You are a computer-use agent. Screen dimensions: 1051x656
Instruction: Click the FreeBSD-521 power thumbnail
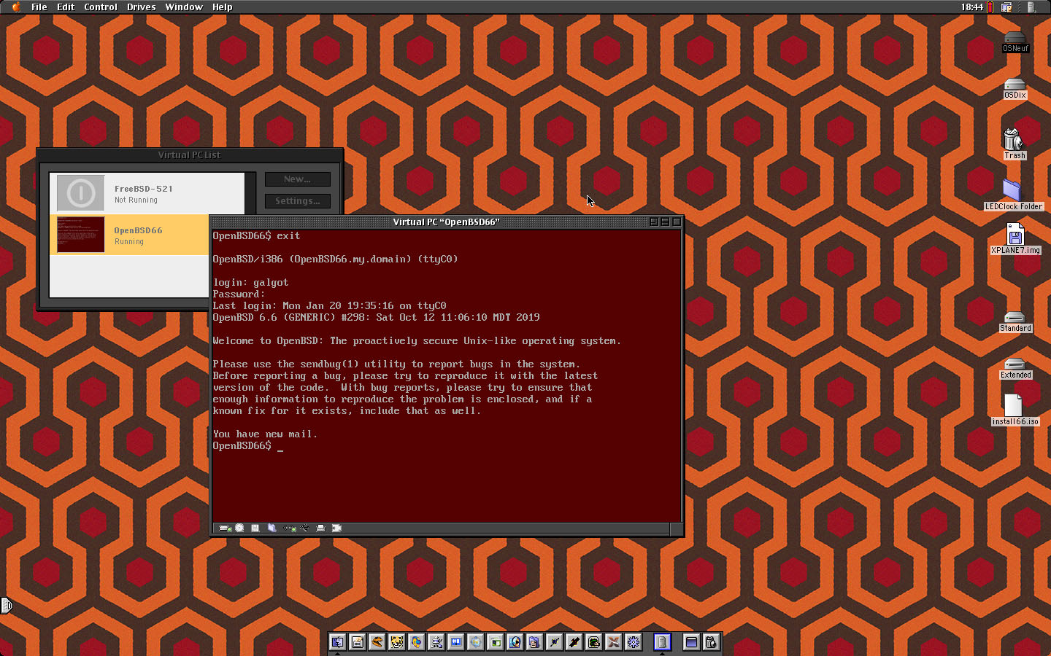81,193
